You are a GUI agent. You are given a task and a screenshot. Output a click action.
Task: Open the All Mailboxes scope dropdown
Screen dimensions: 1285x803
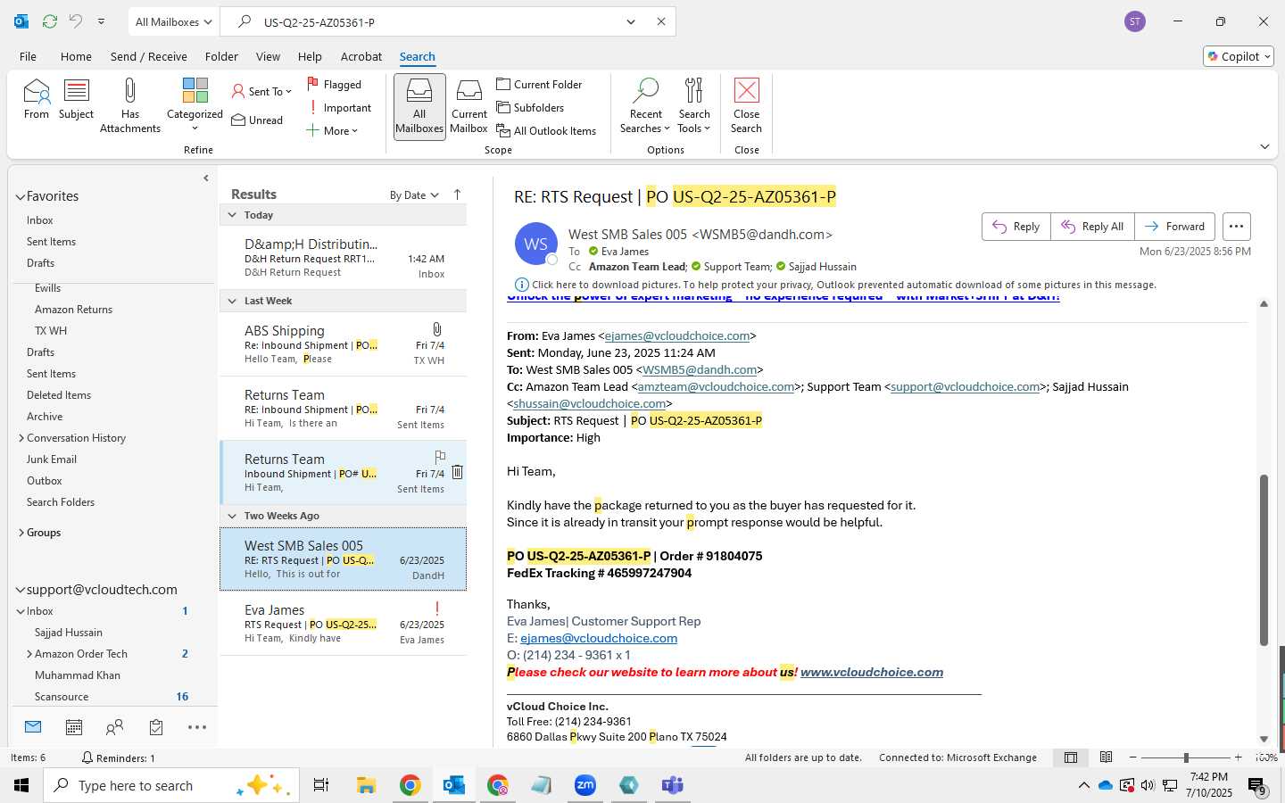click(x=173, y=21)
